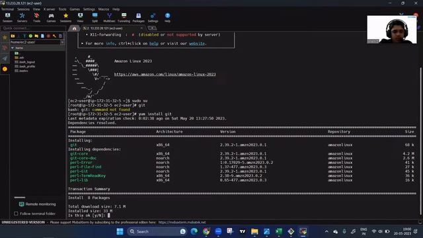Screen dimensions: 423x238
Task: Activate the MultiExec toolbar icon
Action: click(x=109, y=18)
